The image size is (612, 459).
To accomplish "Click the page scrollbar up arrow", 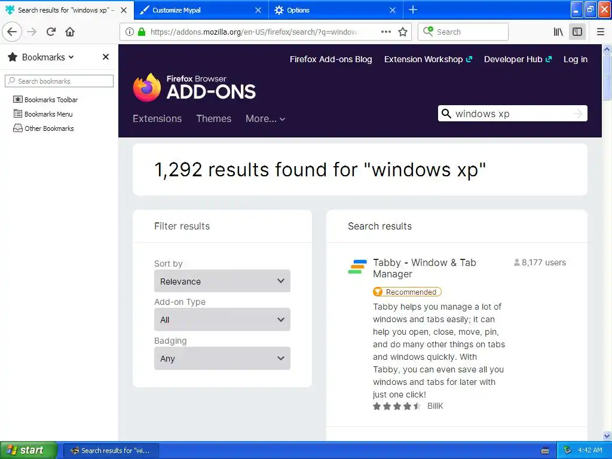I will click(x=607, y=49).
